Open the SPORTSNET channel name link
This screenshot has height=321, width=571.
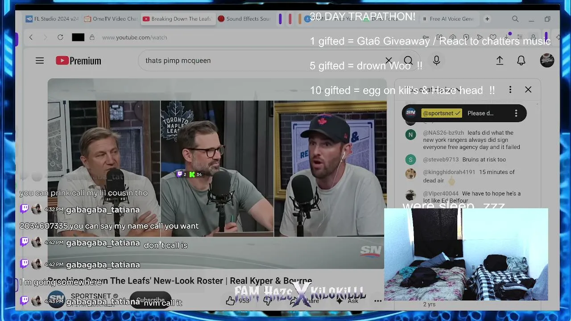click(x=91, y=296)
